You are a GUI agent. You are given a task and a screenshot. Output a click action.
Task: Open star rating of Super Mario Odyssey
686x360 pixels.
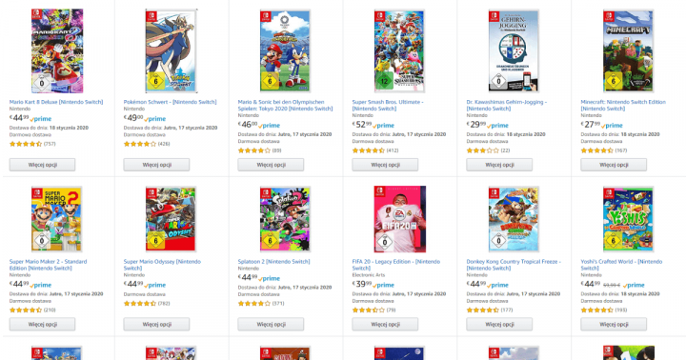139,303
